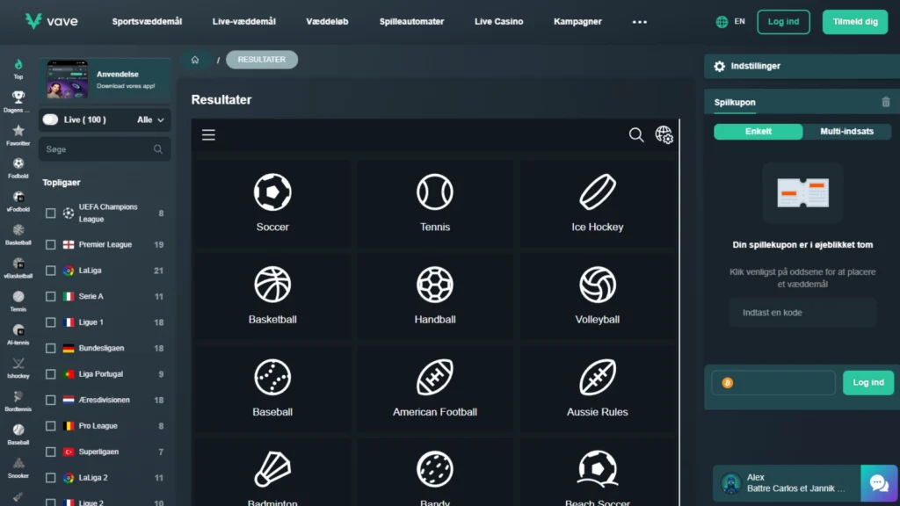The image size is (900, 506).
Task: Expand the three-dots more menu
Action: [640, 22]
